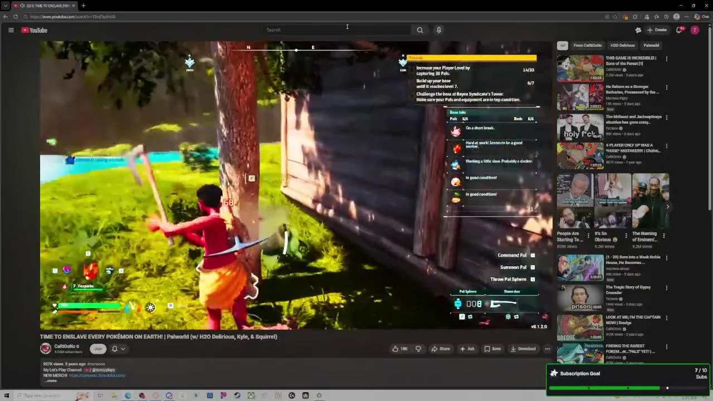Open Born into a Weak Noble House video

[x=580, y=267]
